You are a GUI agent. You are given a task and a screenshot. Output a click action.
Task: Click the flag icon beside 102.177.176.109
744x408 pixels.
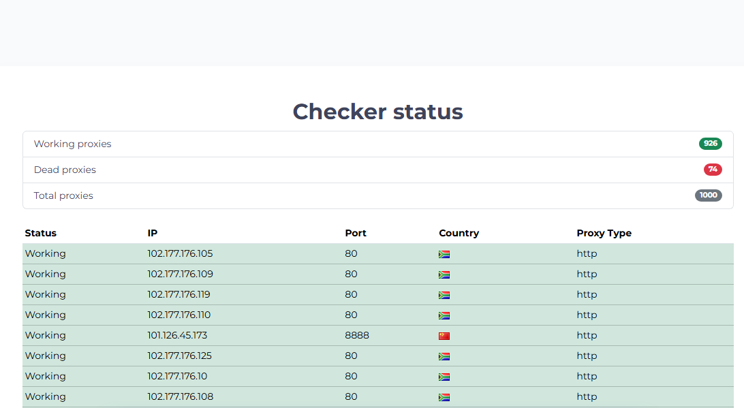point(444,274)
